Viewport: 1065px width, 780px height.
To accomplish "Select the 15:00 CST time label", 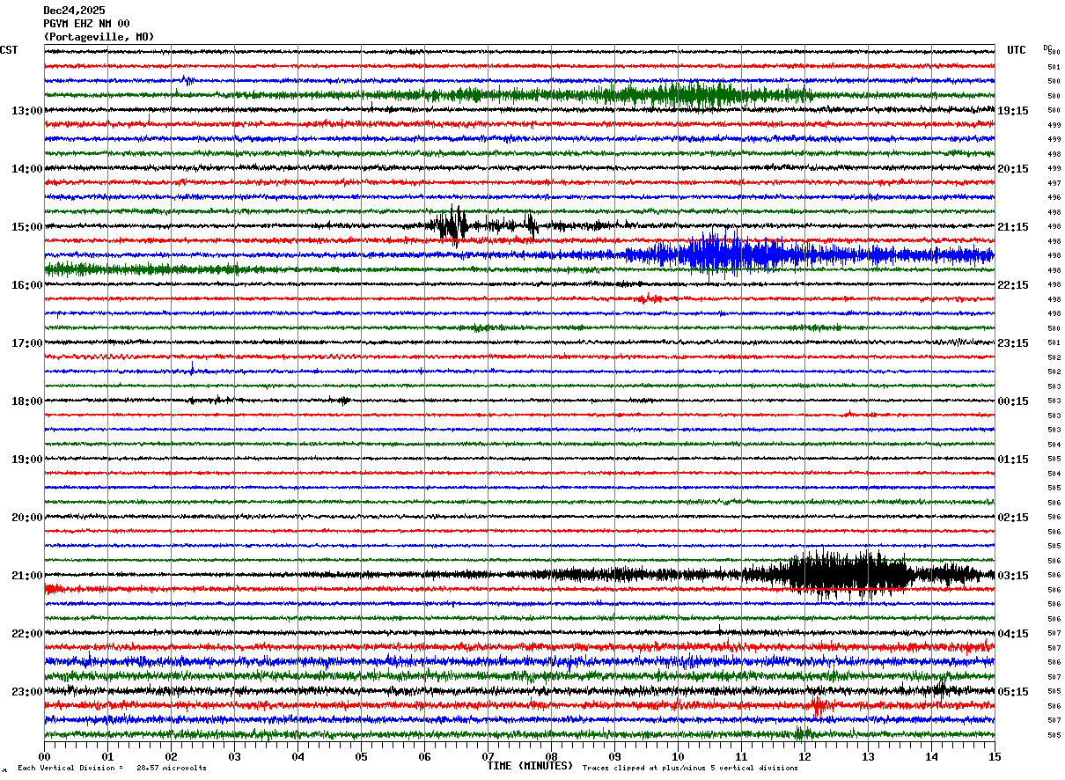I will (26, 227).
